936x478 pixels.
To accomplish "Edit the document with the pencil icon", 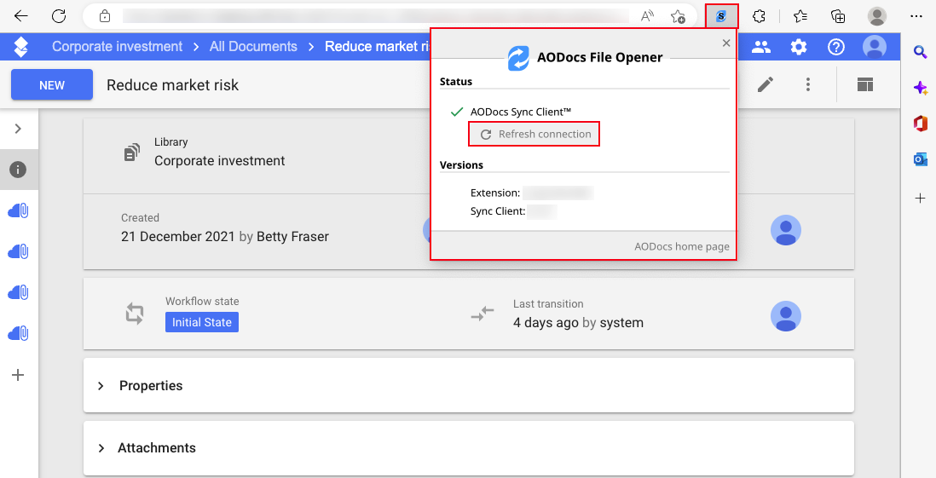I will click(766, 84).
